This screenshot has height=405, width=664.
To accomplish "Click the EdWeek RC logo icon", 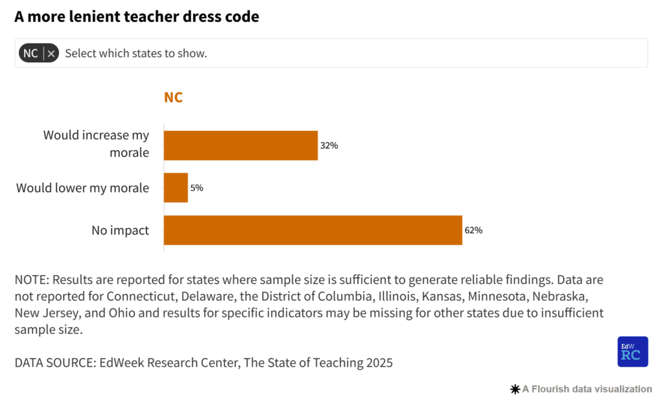I will tap(633, 352).
